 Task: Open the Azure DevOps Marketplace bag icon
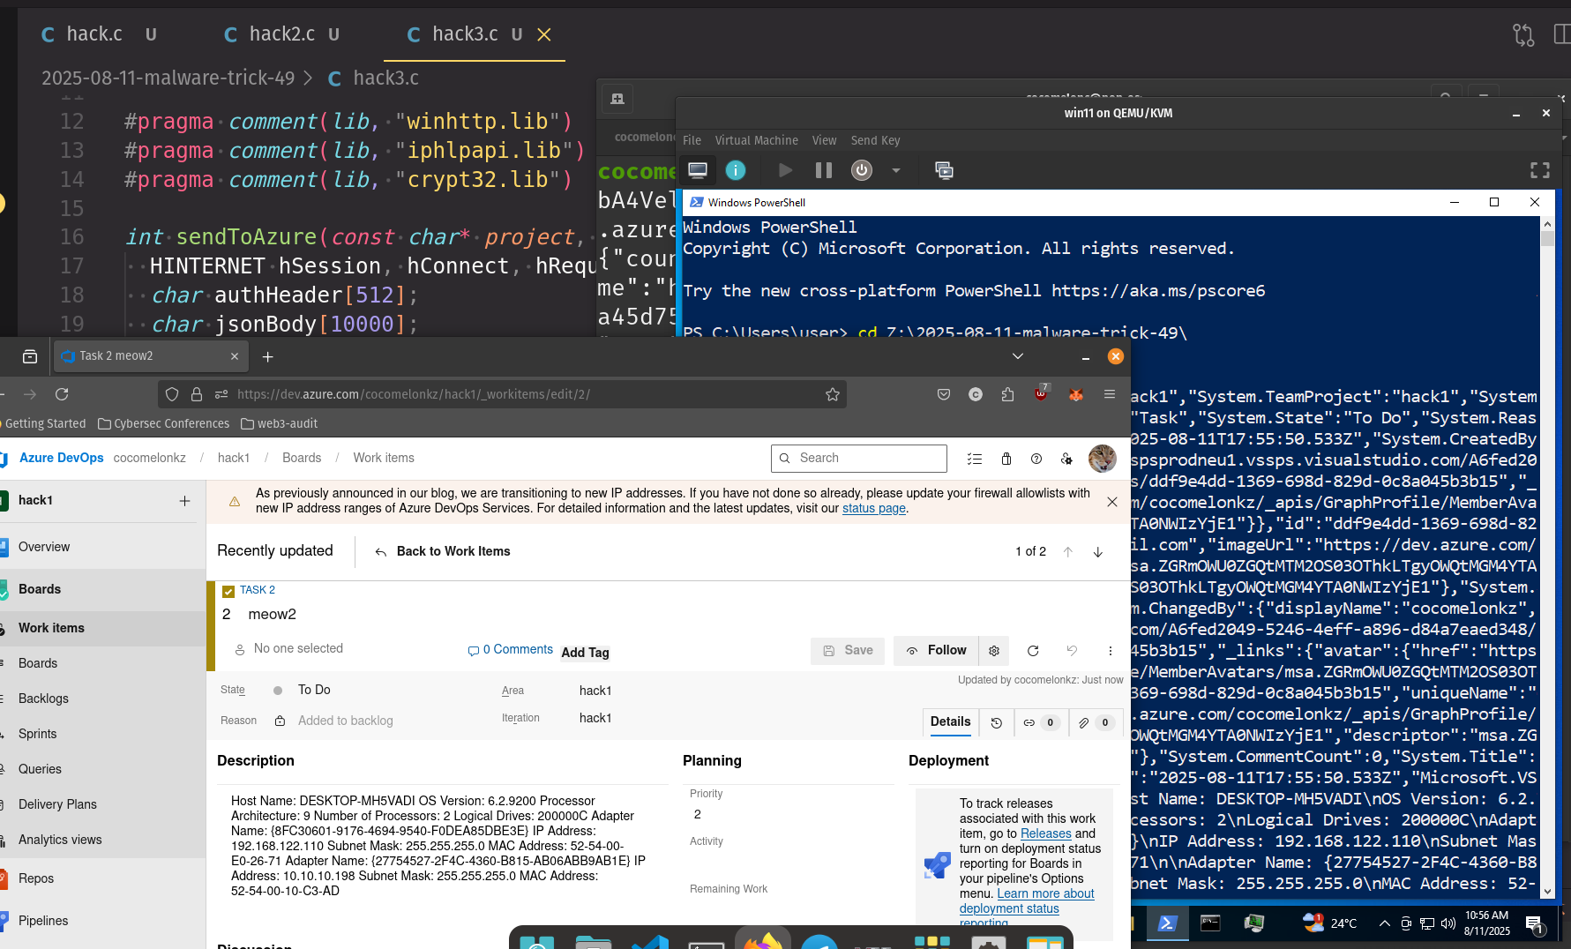1006,459
